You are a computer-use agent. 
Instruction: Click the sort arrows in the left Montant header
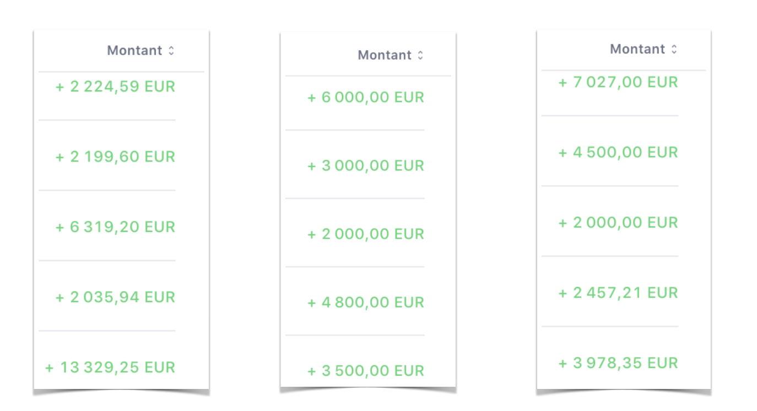pos(171,51)
